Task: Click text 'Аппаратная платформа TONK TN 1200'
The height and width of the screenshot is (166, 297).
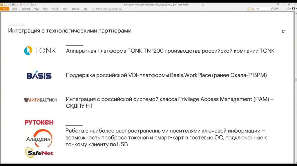Action: click(x=115, y=51)
